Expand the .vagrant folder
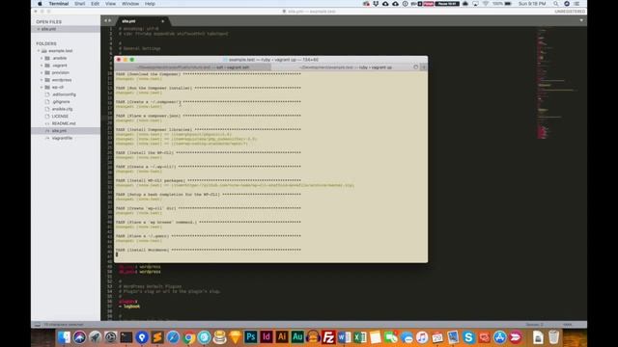This screenshot has width=618, height=347. [42, 66]
